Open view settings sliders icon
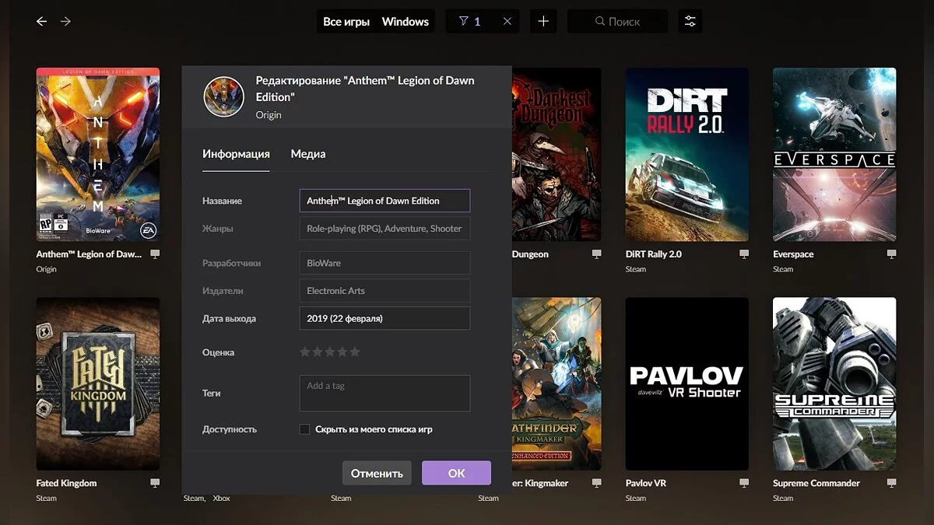Image resolution: width=934 pixels, height=525 pixels. pyautogui.click(x=690, y=22)
